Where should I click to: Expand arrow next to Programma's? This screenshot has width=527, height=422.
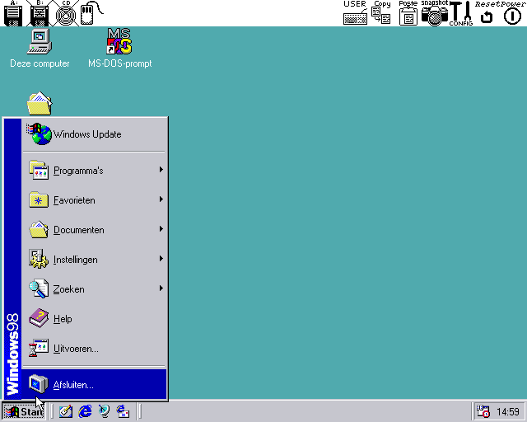(x=161, y=170)
